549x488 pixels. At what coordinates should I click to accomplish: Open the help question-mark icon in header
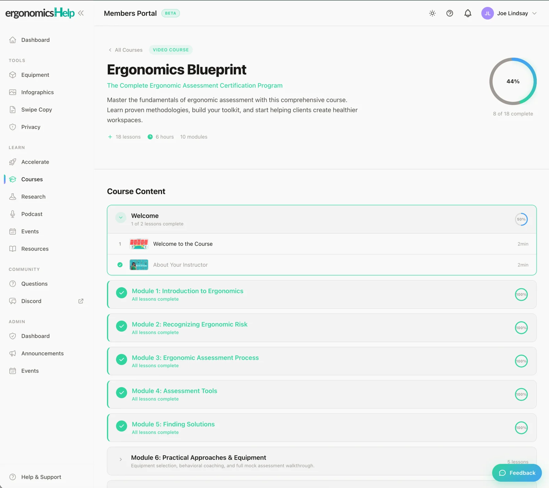(x=449, y=13)
